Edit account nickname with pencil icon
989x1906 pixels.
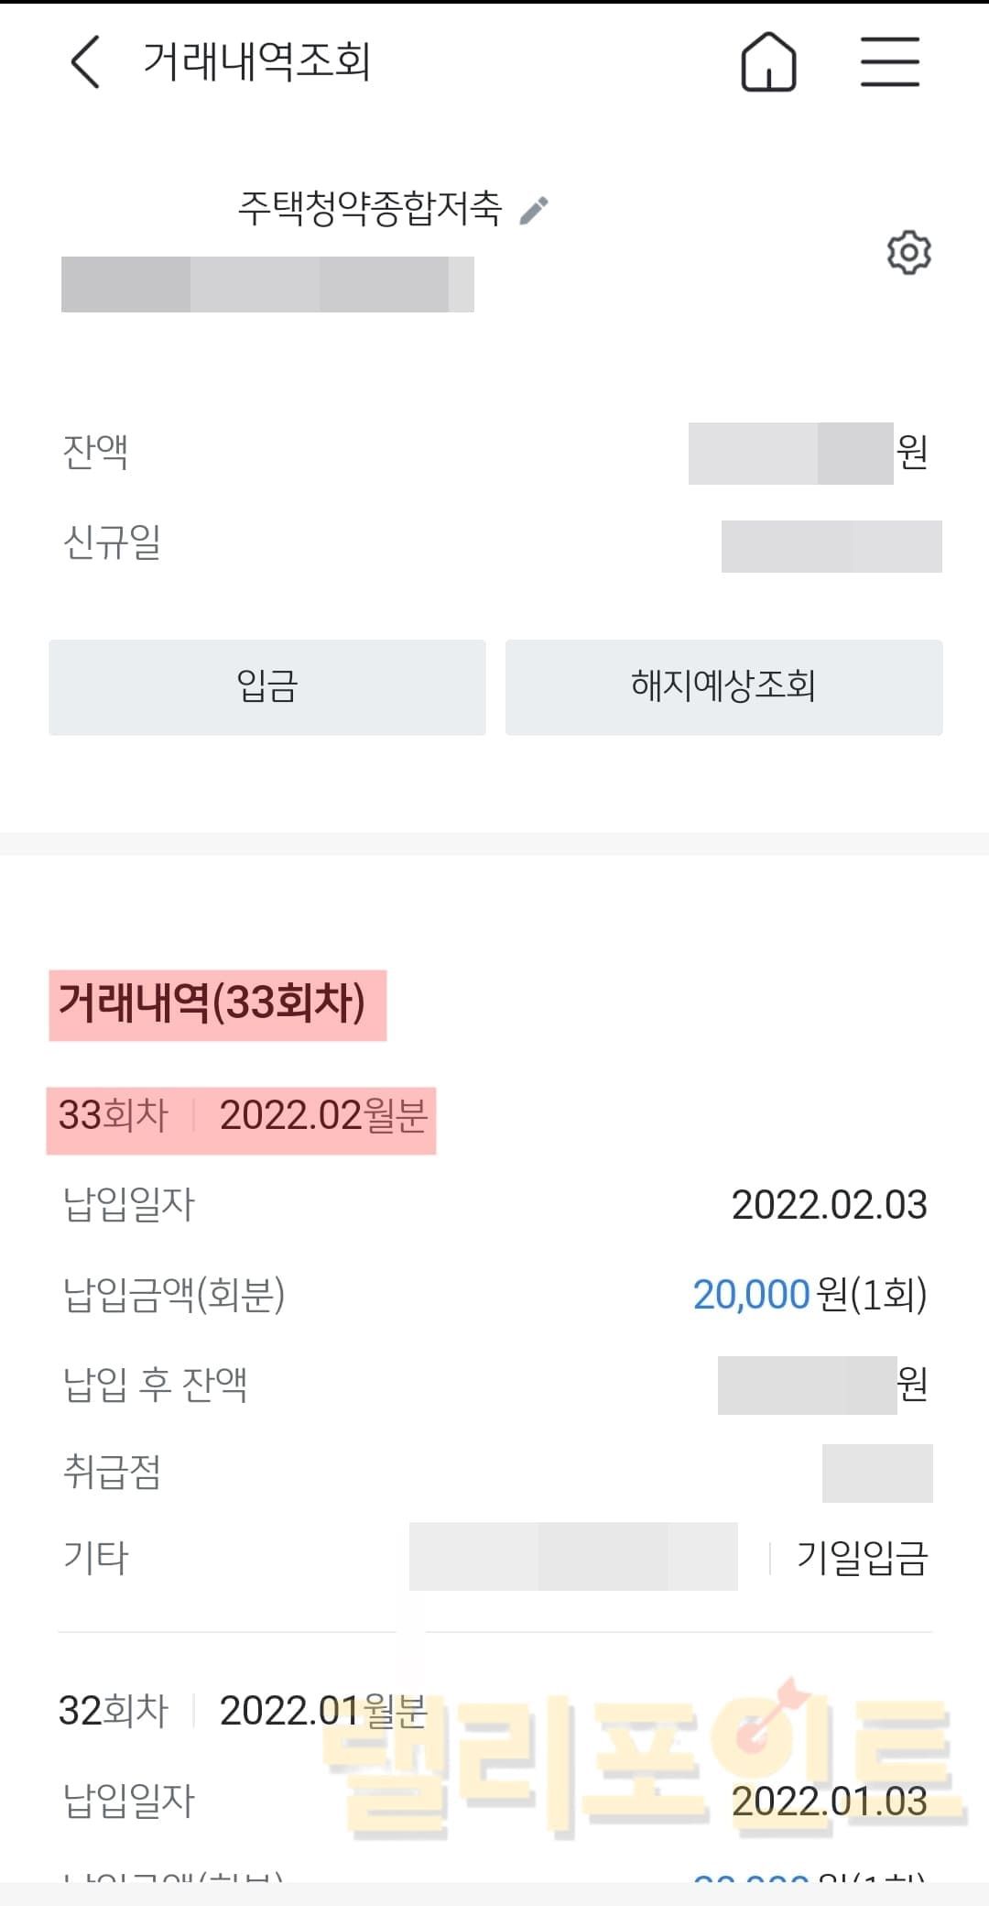click(x=534, y=210)
